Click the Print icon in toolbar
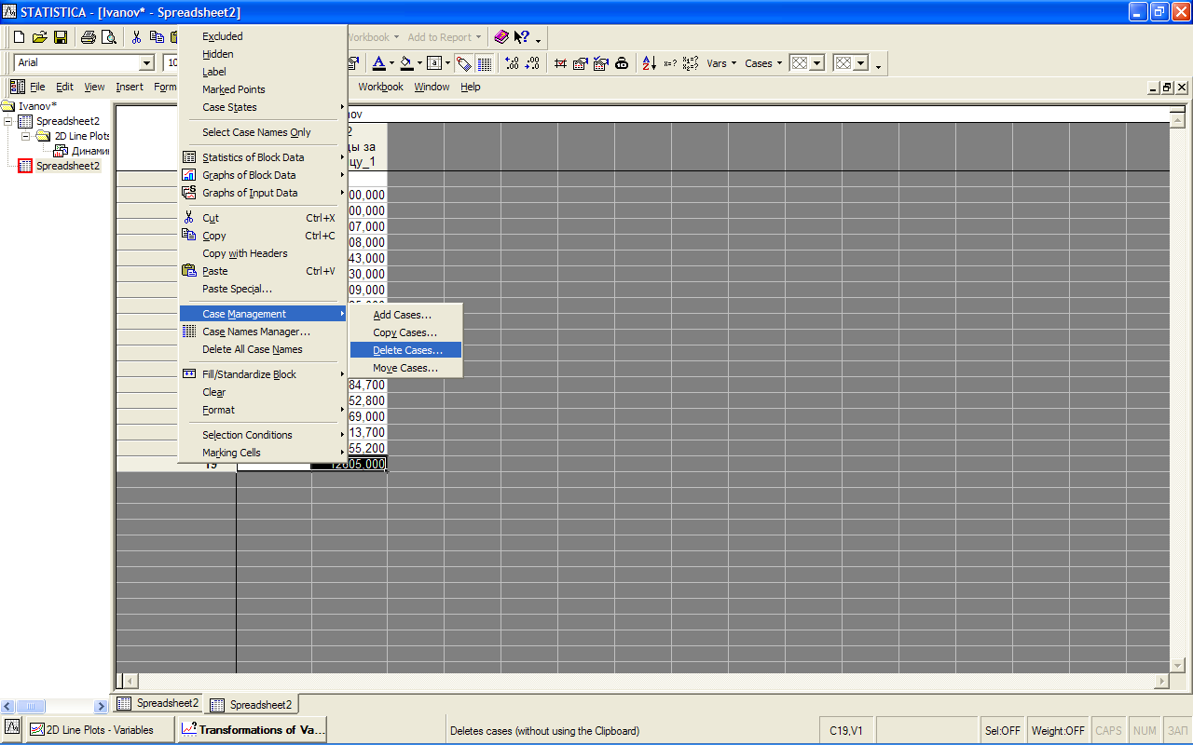 coord(88,37)
